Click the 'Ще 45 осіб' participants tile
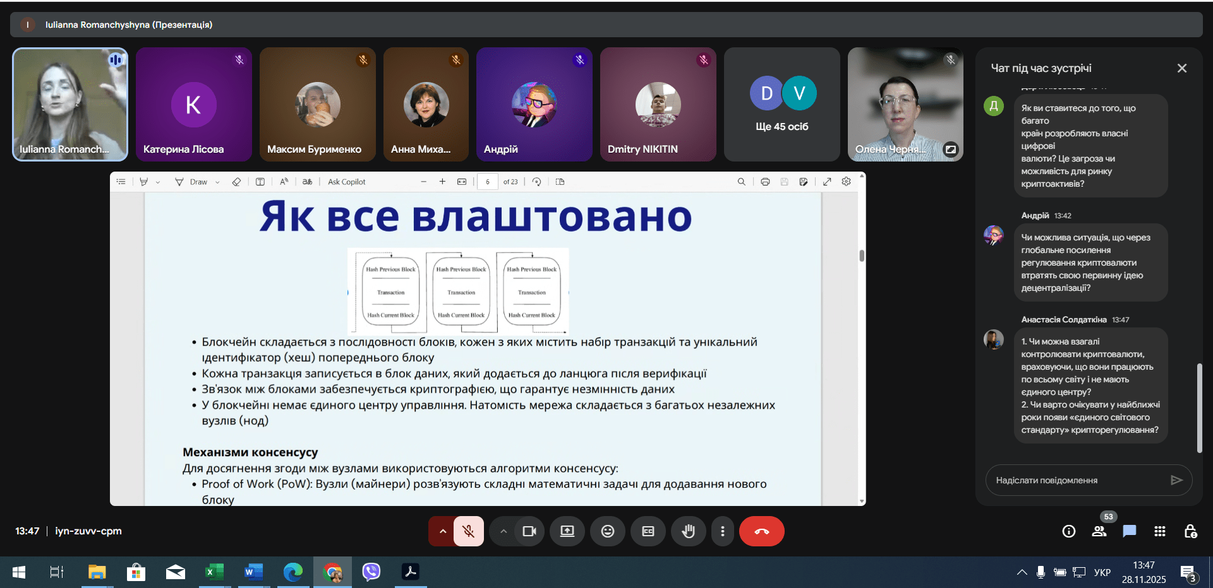The width and height of the screenshot is (1213, 588). 782,105
